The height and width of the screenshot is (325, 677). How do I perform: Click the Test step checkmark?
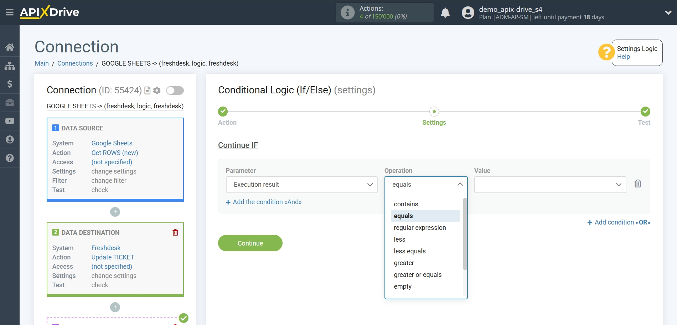[645, 112]
